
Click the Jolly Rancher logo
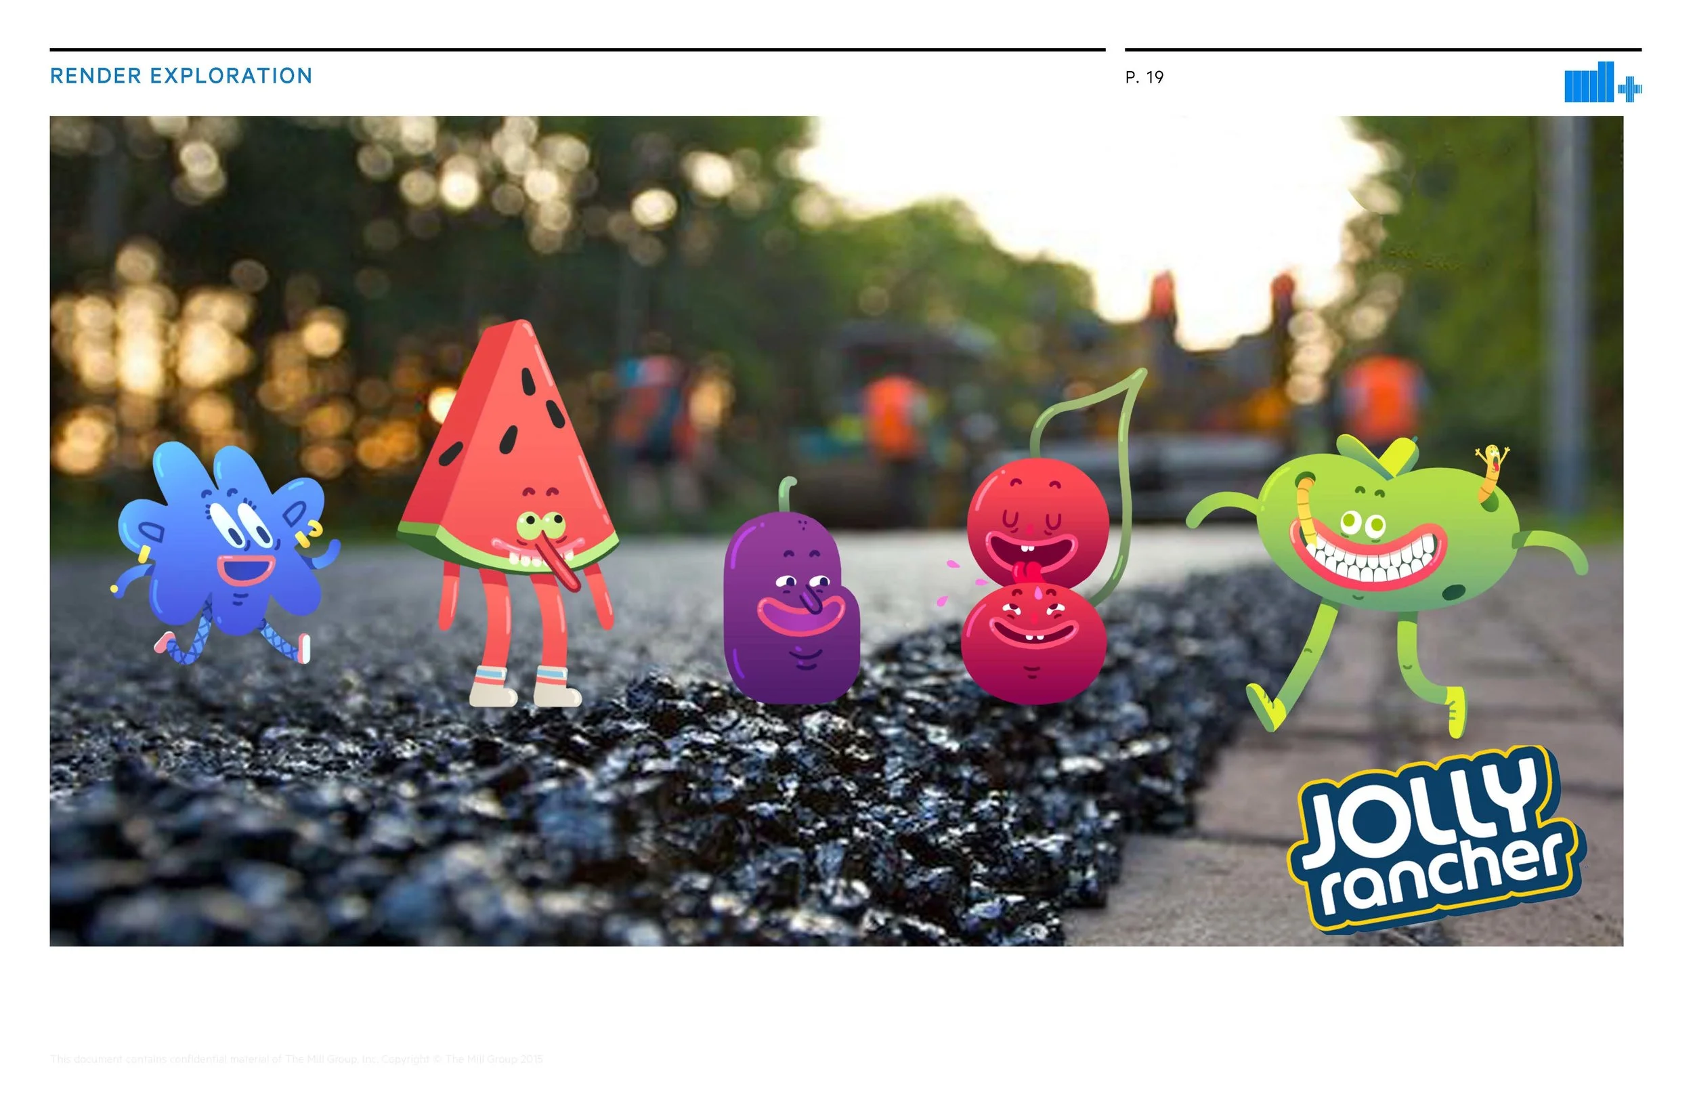(x=1436, y=840)
